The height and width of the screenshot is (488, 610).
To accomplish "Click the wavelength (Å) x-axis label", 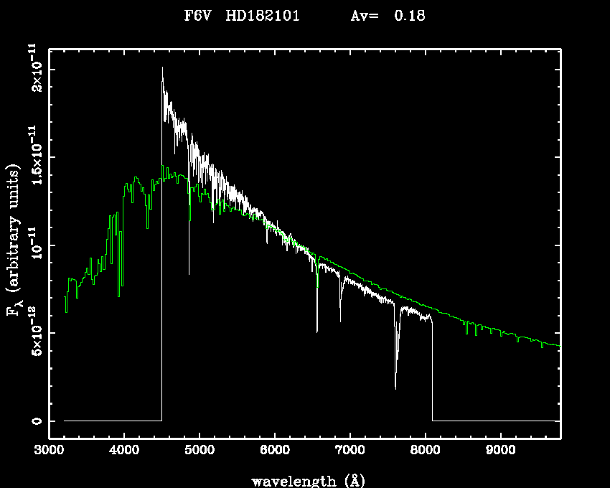I will point(304,480).
